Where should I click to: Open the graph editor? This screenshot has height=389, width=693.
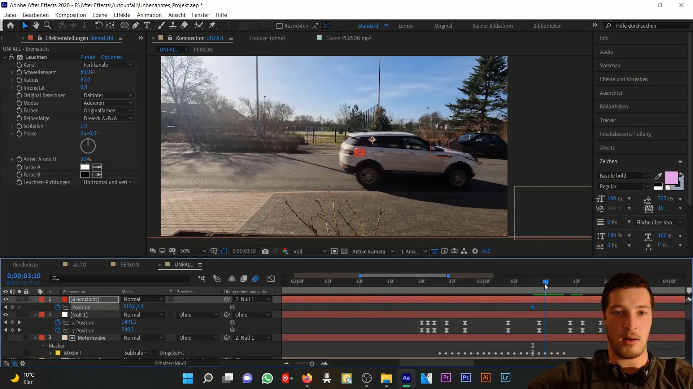click(271, 279)
